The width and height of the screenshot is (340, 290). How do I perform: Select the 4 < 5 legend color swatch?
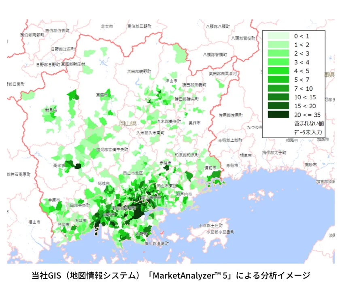[278, 71]
